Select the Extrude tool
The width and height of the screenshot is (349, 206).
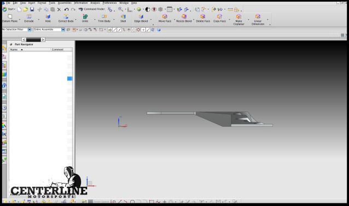(x=29, y=18)
